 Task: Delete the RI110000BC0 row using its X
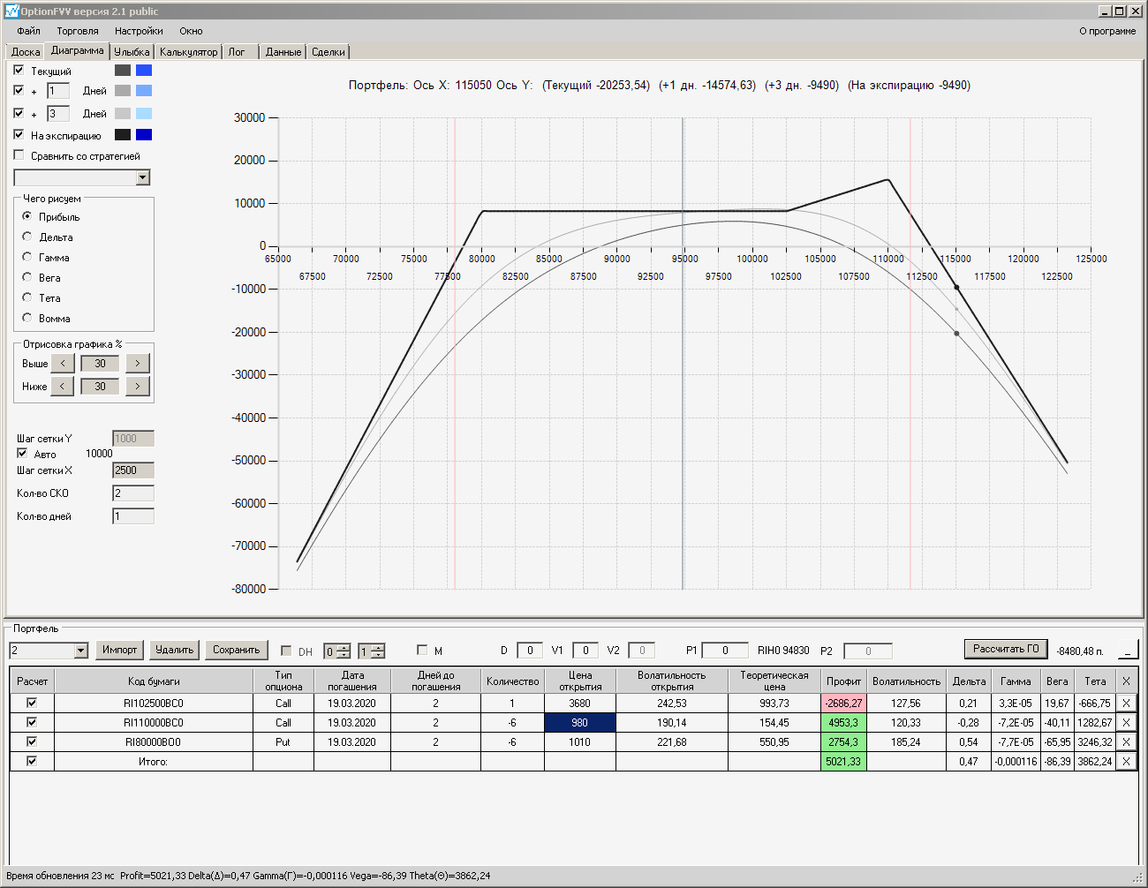click(1126, 723)
